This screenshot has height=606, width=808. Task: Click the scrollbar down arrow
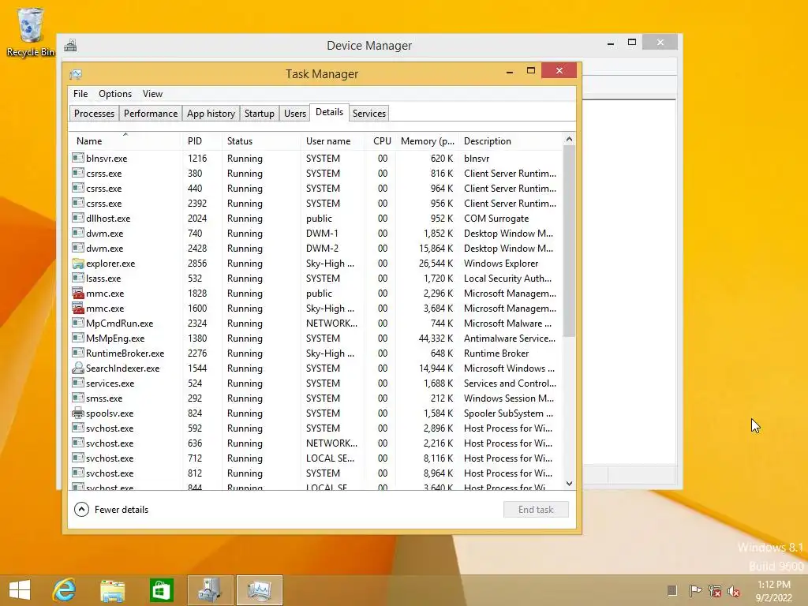click(569, 484)
